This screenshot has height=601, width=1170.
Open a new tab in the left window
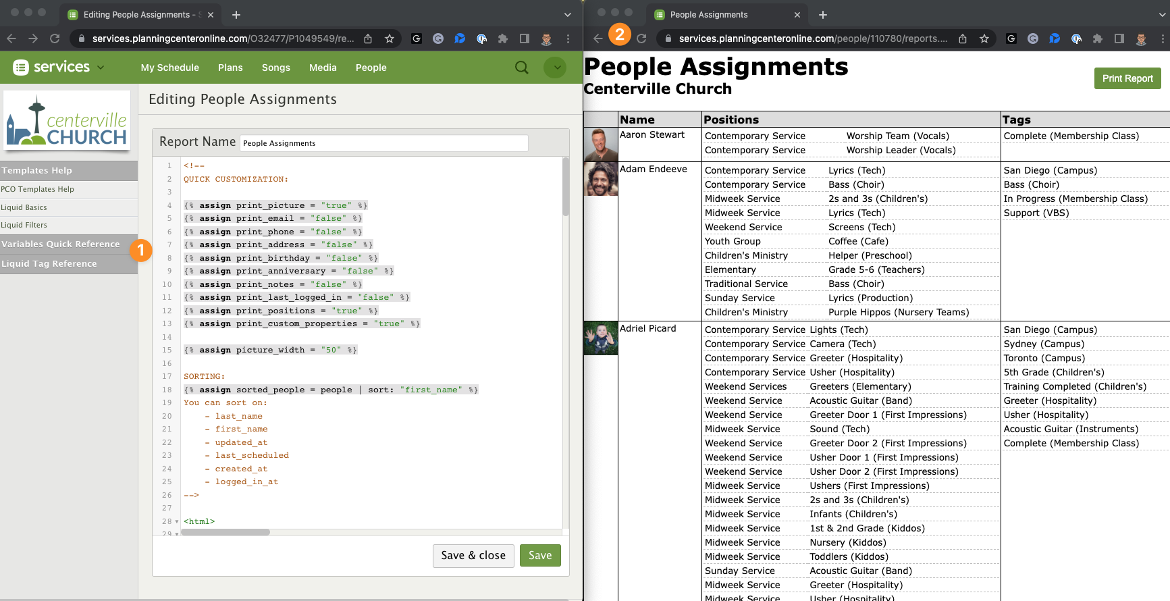click(x=236, y=14)
